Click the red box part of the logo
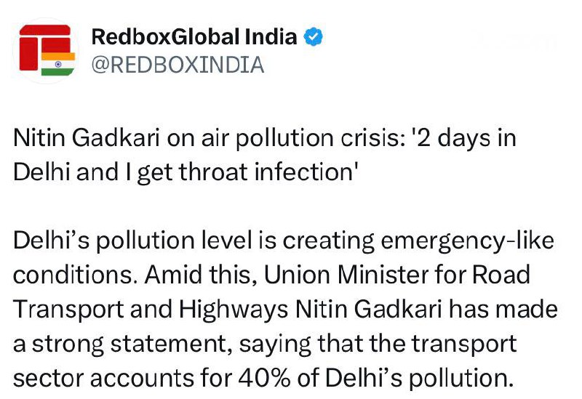 [38, 44]
